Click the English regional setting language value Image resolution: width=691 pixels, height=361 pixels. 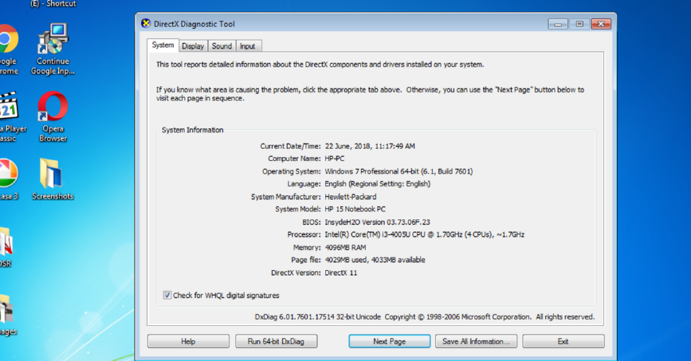[x=378, y=184]
